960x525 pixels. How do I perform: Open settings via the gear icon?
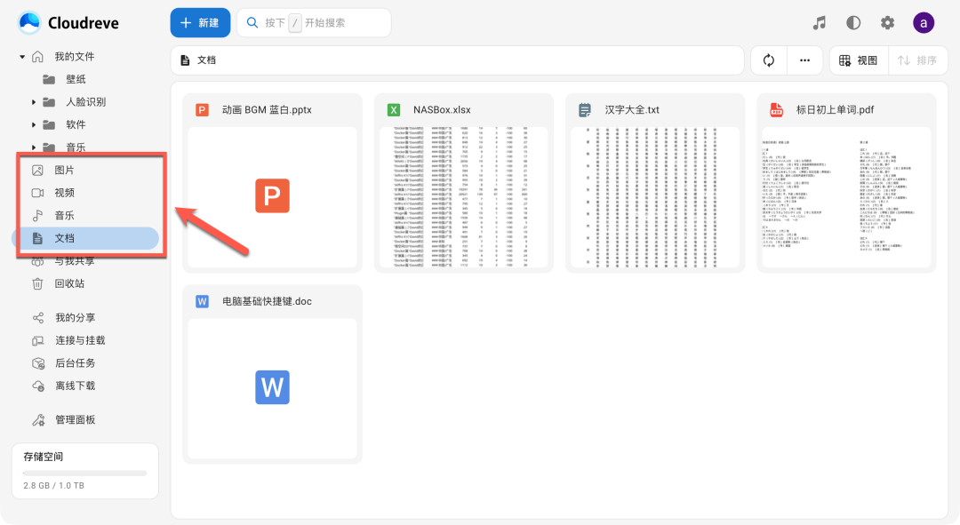(x=887, y=23)
